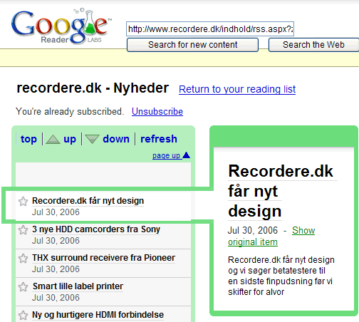
Task: Jump to top of the item list
Action: [x=28, y=139]
